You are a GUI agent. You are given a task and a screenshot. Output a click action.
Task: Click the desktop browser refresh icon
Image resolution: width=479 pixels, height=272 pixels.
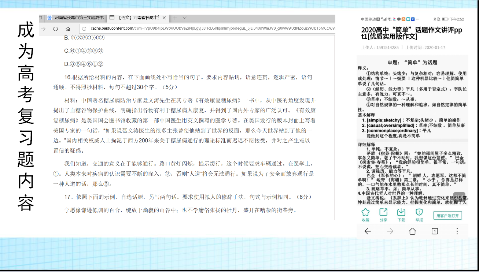pyautogui.click(x=56, y=29)
